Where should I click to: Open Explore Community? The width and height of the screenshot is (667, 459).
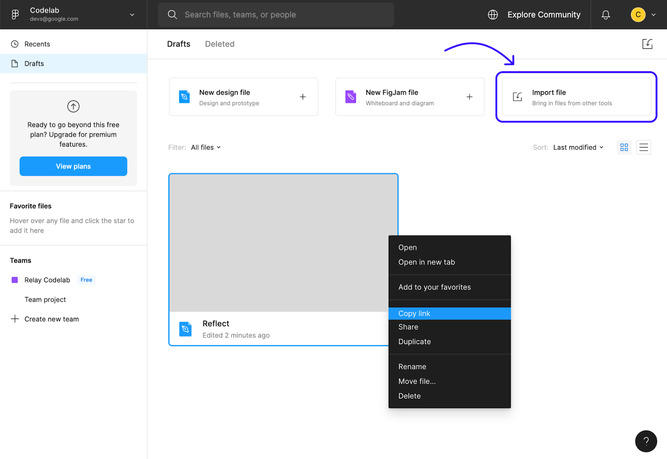544,15
